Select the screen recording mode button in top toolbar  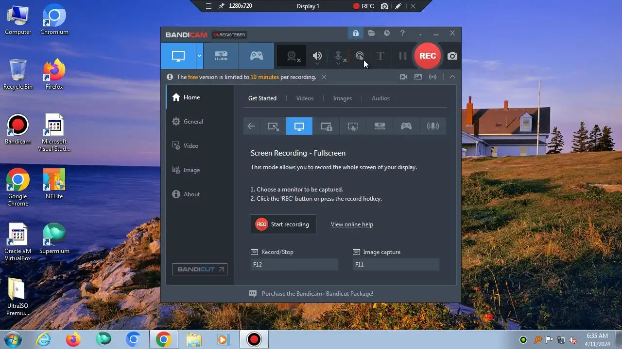click(x=178, y=56)
